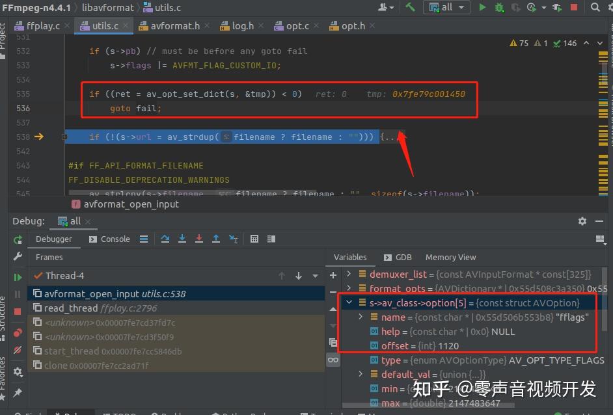Remove watch with minus icon

pyautogui.click(x=333, y=292)
